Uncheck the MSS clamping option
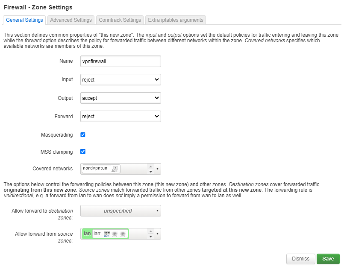Image resolution: width=344 pixels, height=269 pixels. pyautogui.click(x=83, y=152)
